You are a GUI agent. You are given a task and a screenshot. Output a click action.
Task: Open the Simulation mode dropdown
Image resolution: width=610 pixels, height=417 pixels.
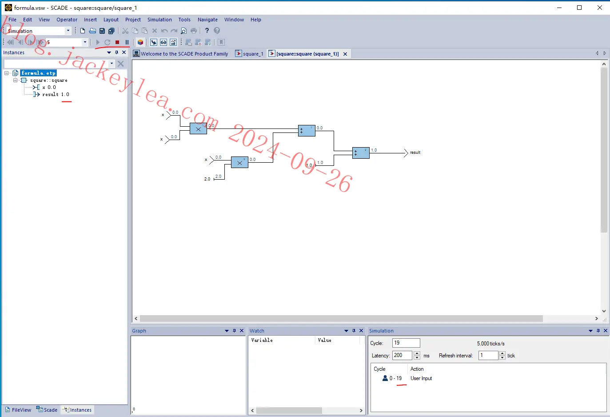(68, 31)
